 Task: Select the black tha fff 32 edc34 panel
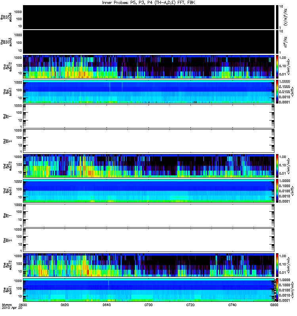(x=148, y=17)
